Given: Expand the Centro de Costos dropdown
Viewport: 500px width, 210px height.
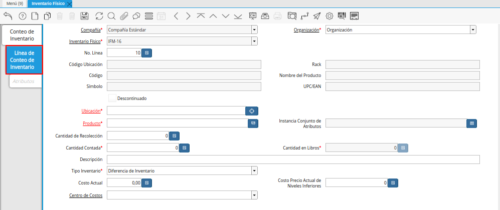Looking at the screenshot, I should (254, 195).
